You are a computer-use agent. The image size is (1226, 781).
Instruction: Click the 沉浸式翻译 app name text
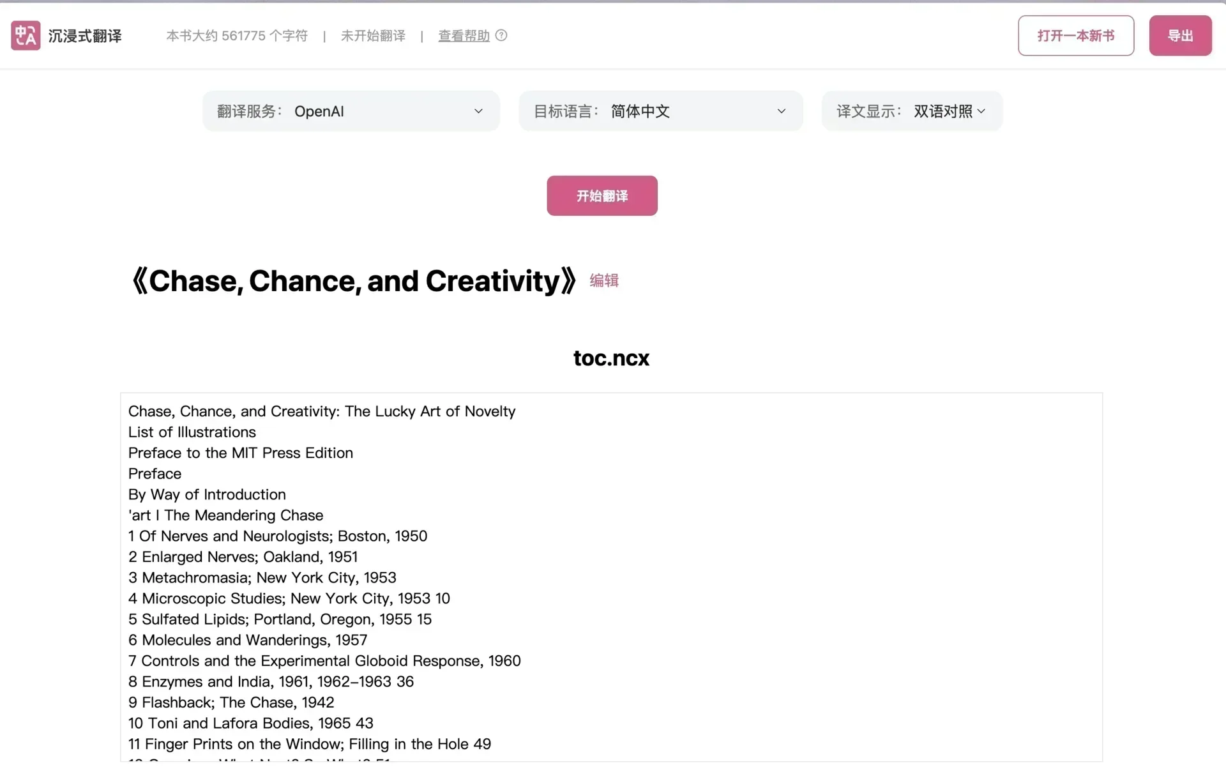coord(85,36)
